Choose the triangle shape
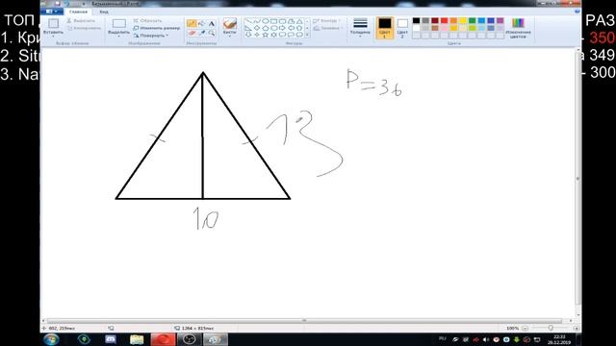 (x=299, y=21)
